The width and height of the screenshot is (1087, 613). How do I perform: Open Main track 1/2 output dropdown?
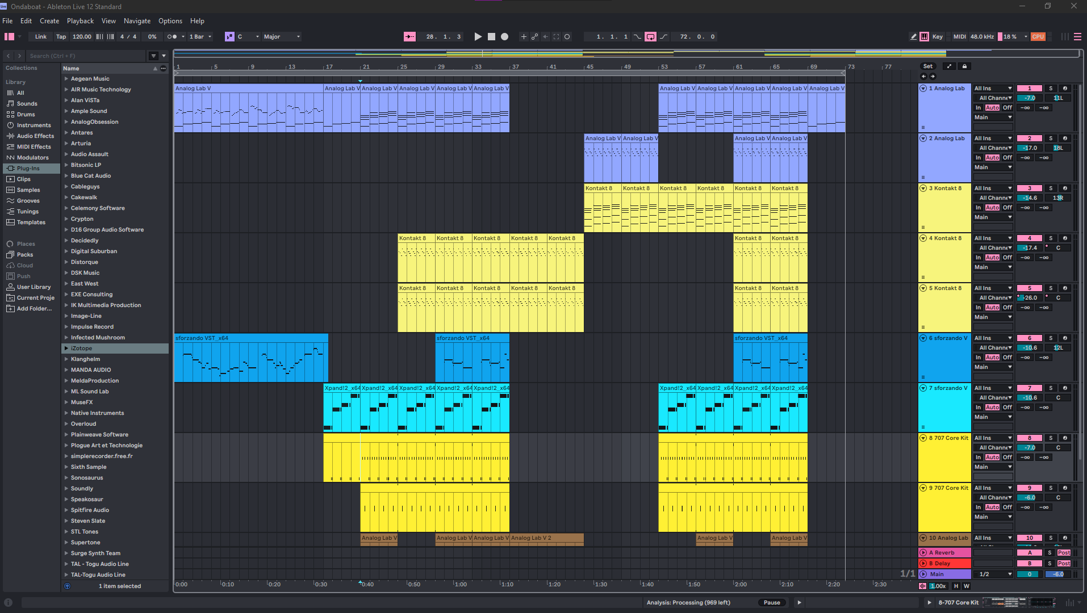993,574
